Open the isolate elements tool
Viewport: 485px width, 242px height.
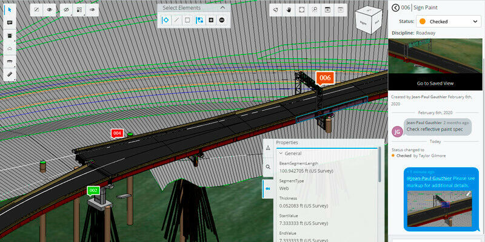click(79, 10)
